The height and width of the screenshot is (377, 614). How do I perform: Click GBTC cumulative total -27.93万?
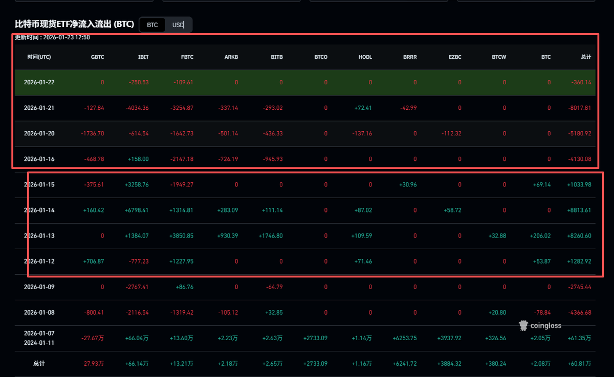[93, 364]
